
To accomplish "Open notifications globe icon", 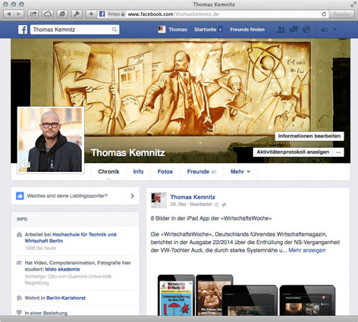I will (x=306, y=30).
